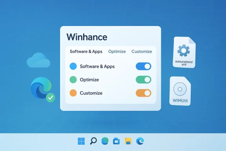This screenshot has width=226, height=151.
Task: Toggle the green Optimize switch
Action: (144, 79)
